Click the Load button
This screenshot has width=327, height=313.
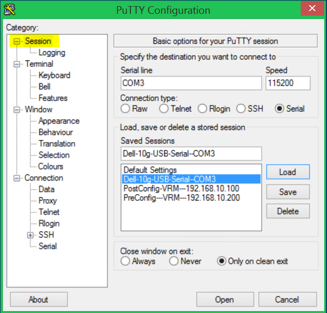288,172
